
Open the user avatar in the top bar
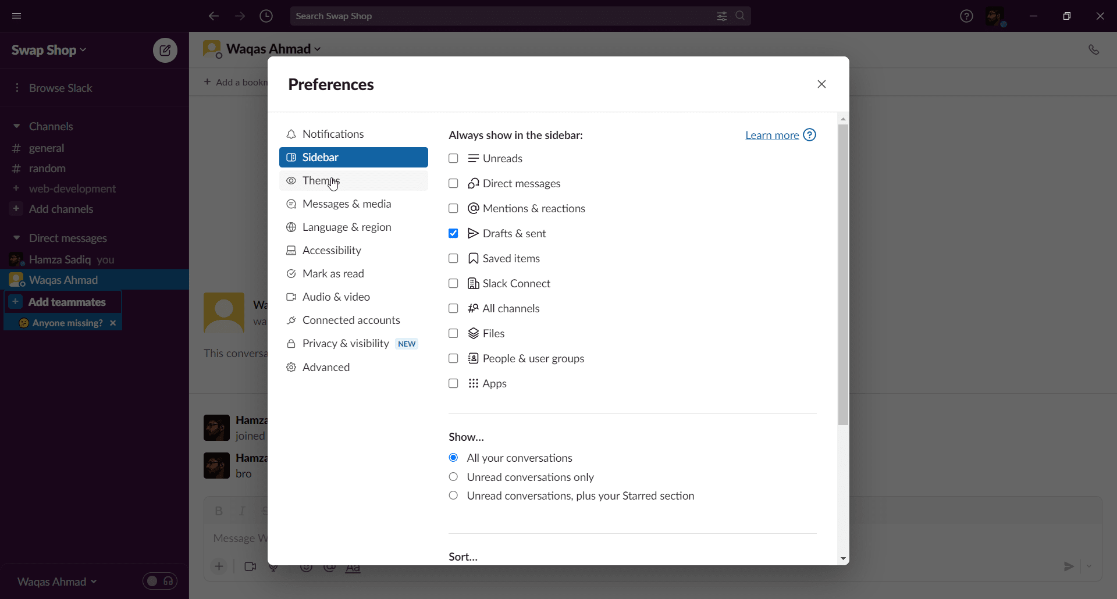click(x=995, y=16)
